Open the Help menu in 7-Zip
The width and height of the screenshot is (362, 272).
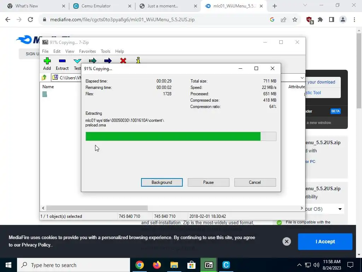pos(119,51)
